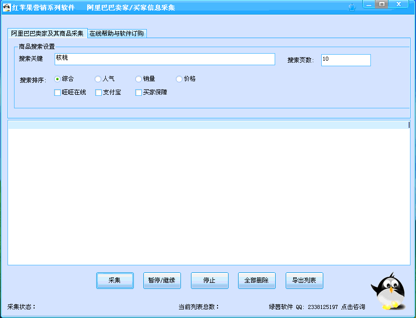The height and width of the screenshot is (318, 416).
Task: Focus the 搜索页数 field showing 10
Action: (346, 60)
